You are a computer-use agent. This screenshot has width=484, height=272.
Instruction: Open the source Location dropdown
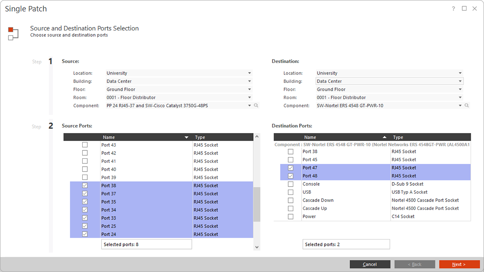(250, 73)
